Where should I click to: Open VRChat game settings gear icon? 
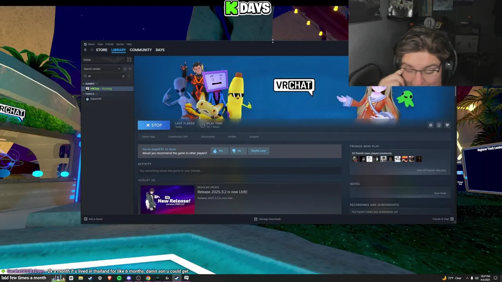[x=431, y=125]
